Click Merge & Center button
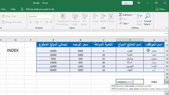Screen dimensions: 169x95 click(12, 22)
